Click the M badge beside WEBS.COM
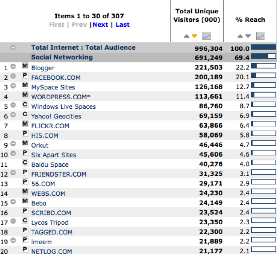The width and height of the screenshot is (277, 254). point(25,192)
